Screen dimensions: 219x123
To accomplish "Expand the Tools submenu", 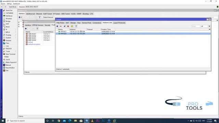I will pos(8,52).
